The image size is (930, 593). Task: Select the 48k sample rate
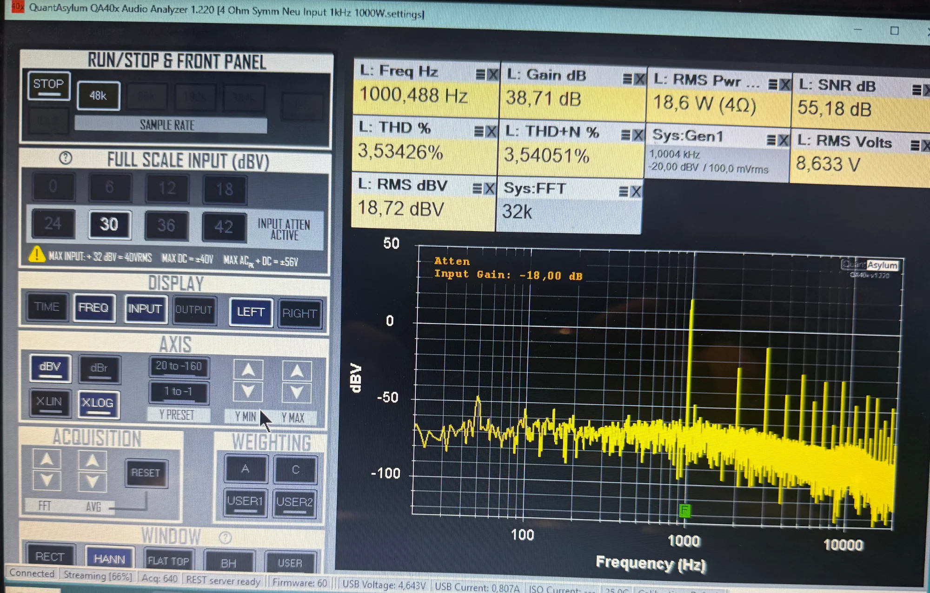tap(99, 96)
